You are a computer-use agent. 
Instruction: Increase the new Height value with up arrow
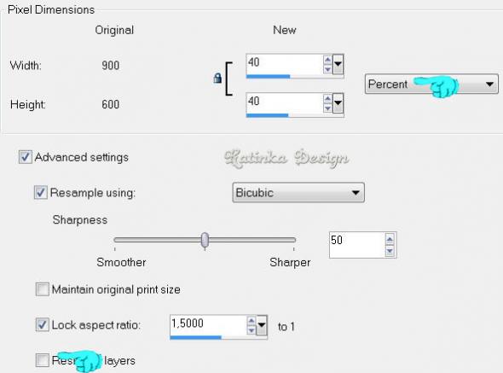tap(327, 99)
